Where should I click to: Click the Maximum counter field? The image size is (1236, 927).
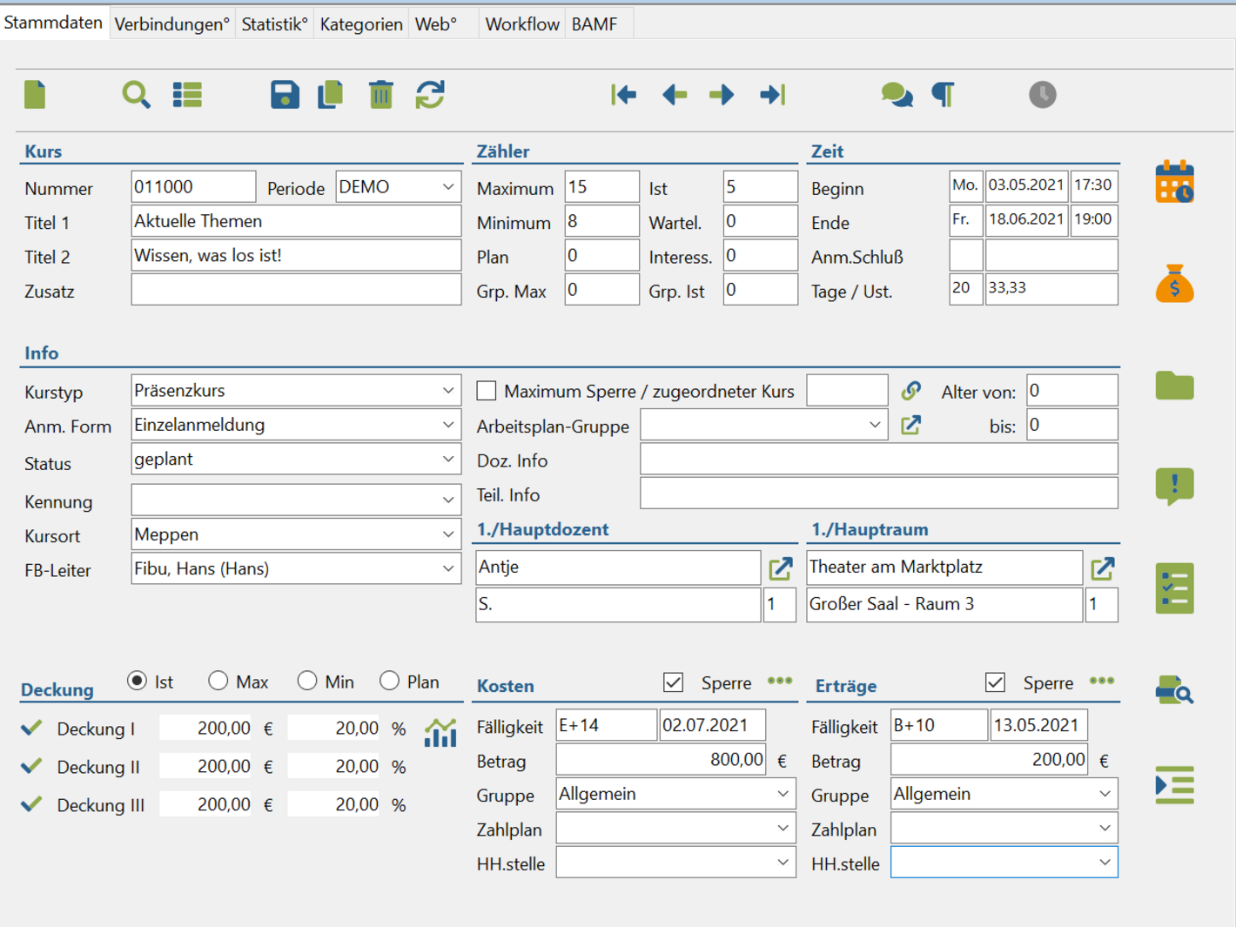(601, 186)
